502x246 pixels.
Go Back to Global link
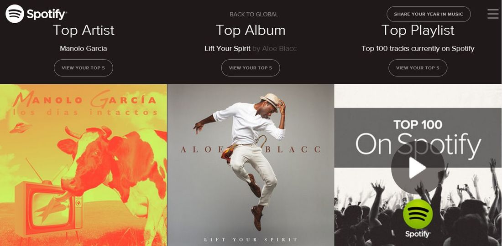[254, 15]
